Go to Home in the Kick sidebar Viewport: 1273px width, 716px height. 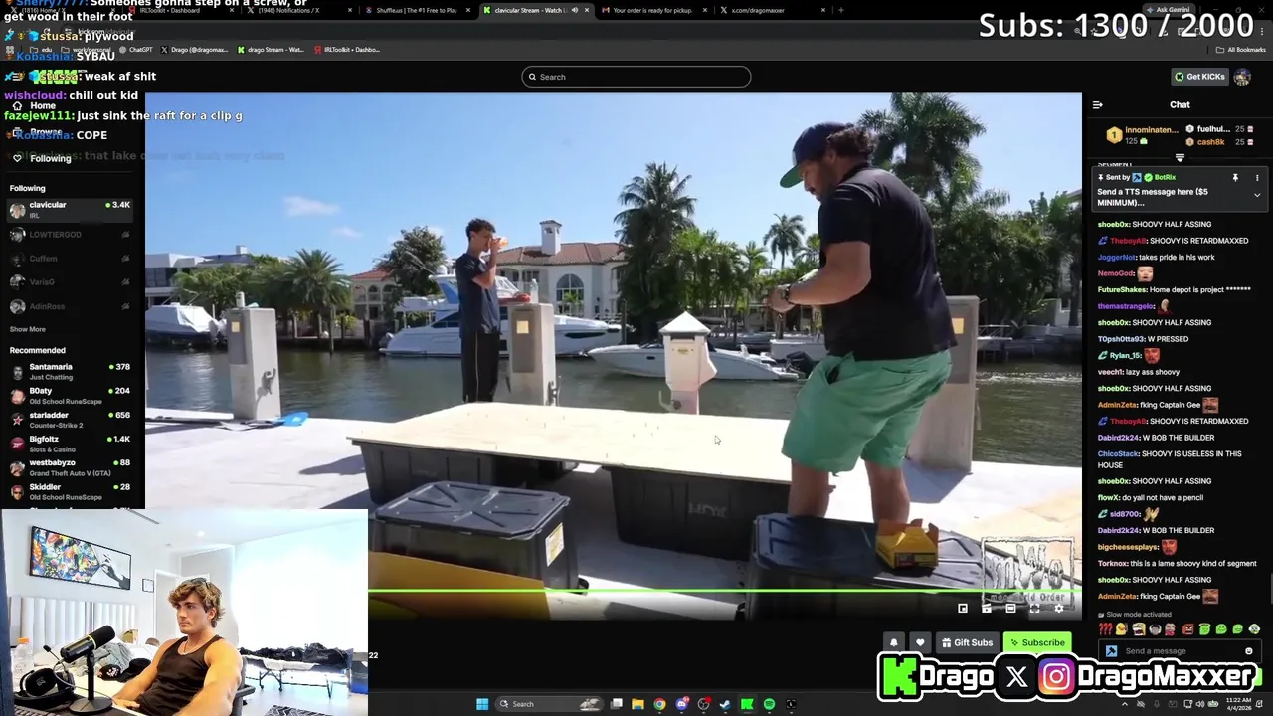pyautogui.click(x=43, y=106)
